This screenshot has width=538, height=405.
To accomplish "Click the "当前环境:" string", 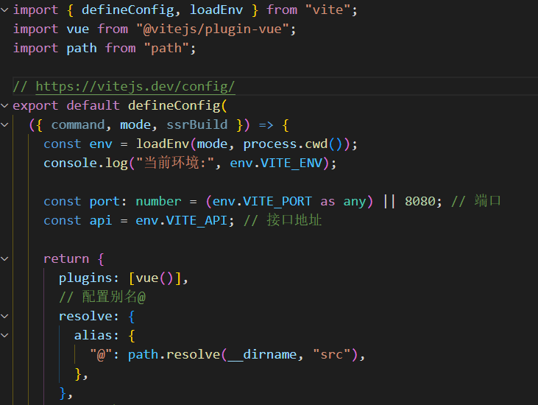I will tap(175, 163).
